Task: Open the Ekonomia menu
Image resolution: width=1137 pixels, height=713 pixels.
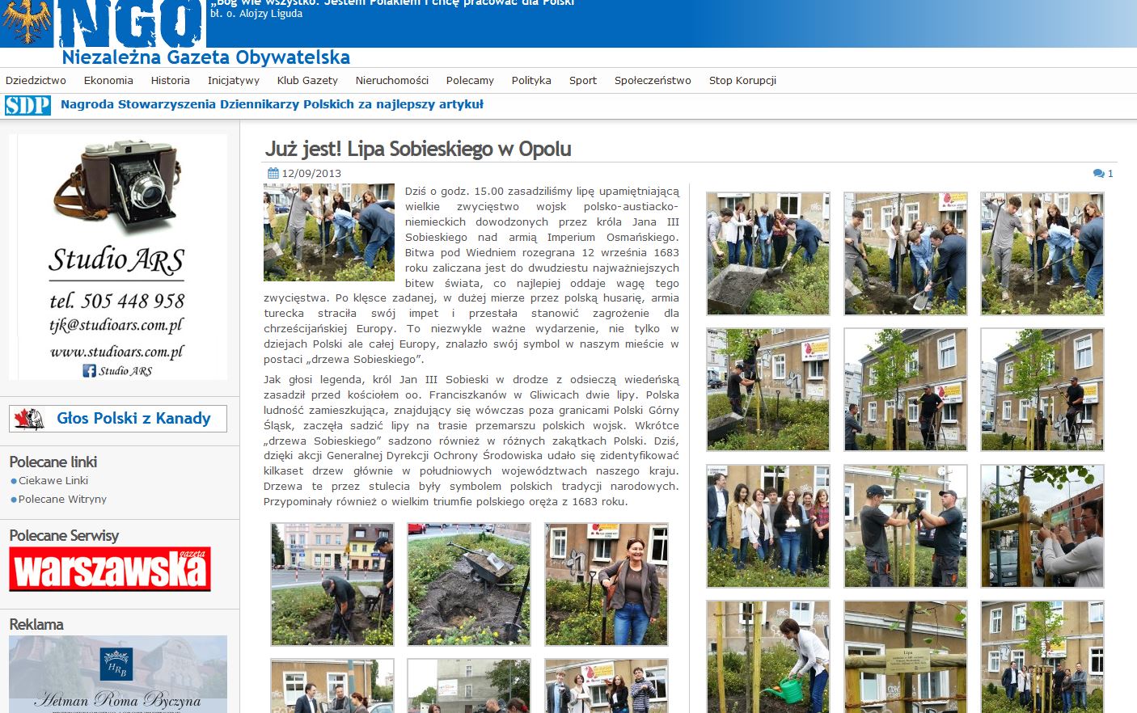Action: (108, 80)
